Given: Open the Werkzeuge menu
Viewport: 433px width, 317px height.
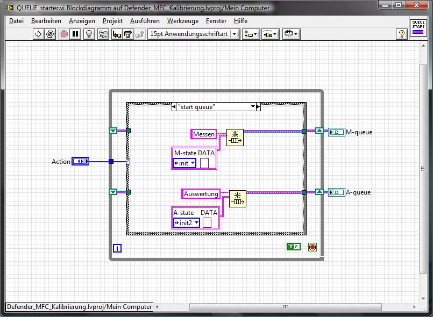Looking at the screenshot, I should click(182, 21).
